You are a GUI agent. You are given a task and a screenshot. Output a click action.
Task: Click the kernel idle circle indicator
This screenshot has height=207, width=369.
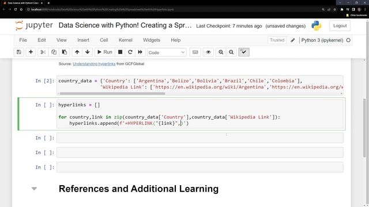pyautogui.click(x=348, y=40)
